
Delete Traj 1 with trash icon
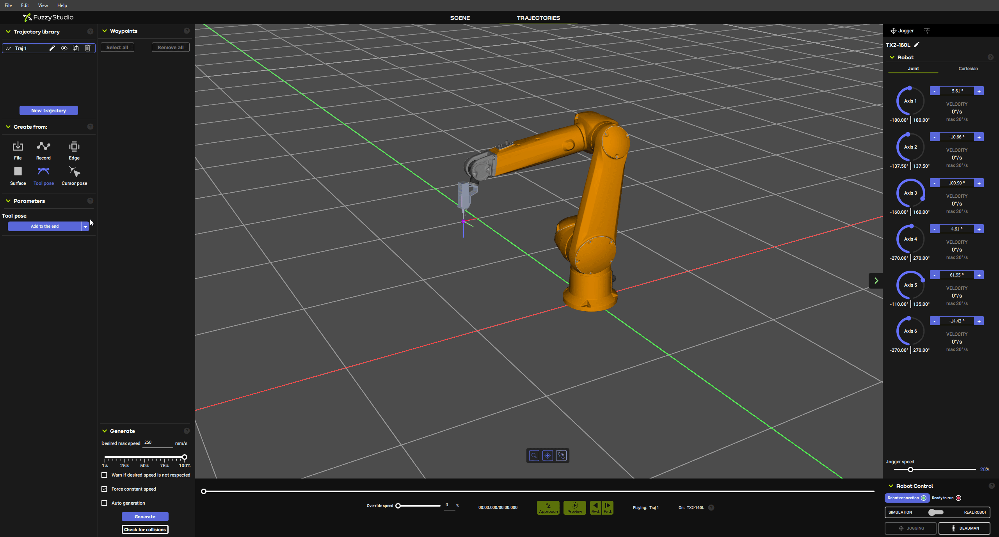click(88, 48)
